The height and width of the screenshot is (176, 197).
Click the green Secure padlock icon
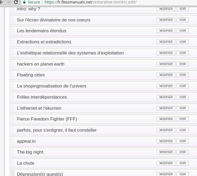pyautogui.click(x=24, y=2)
